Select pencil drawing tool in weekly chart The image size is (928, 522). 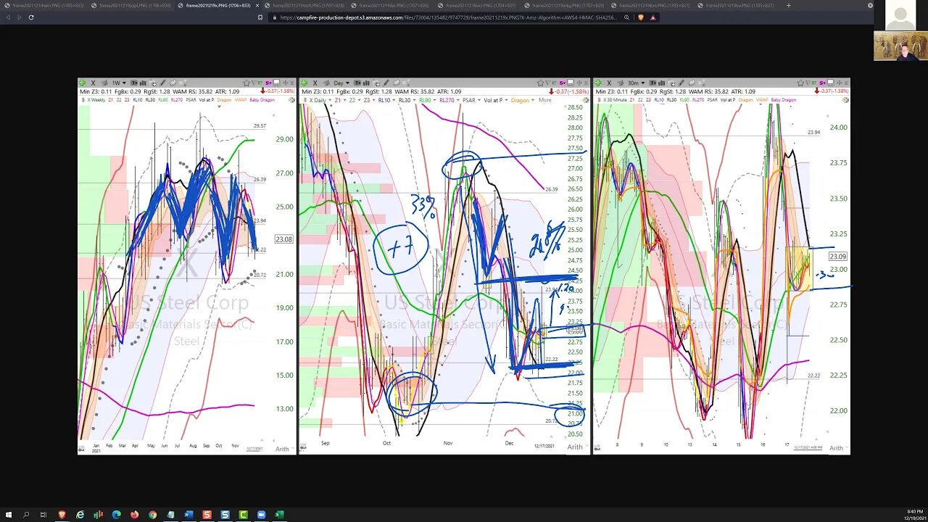[162, 83]
